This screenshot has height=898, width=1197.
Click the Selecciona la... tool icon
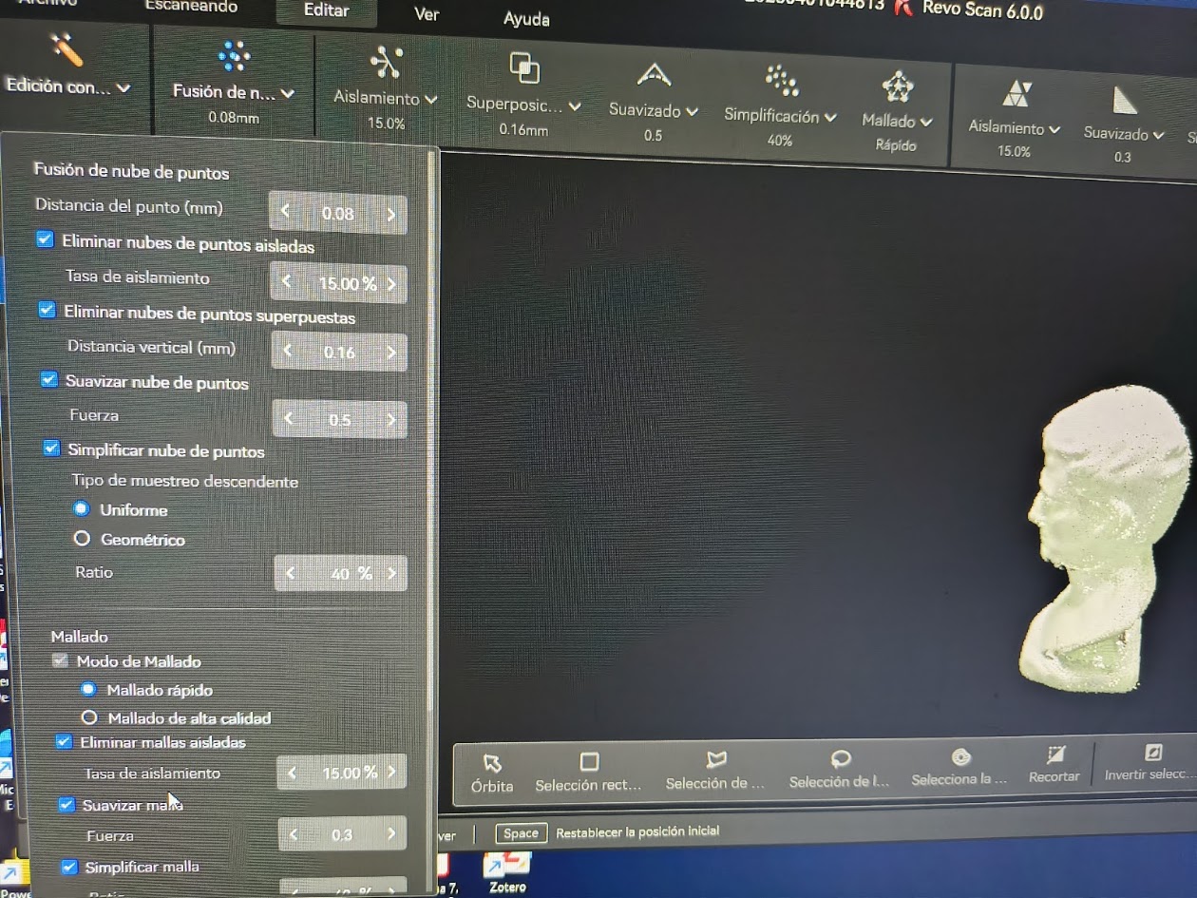click(x=960, y=756)
